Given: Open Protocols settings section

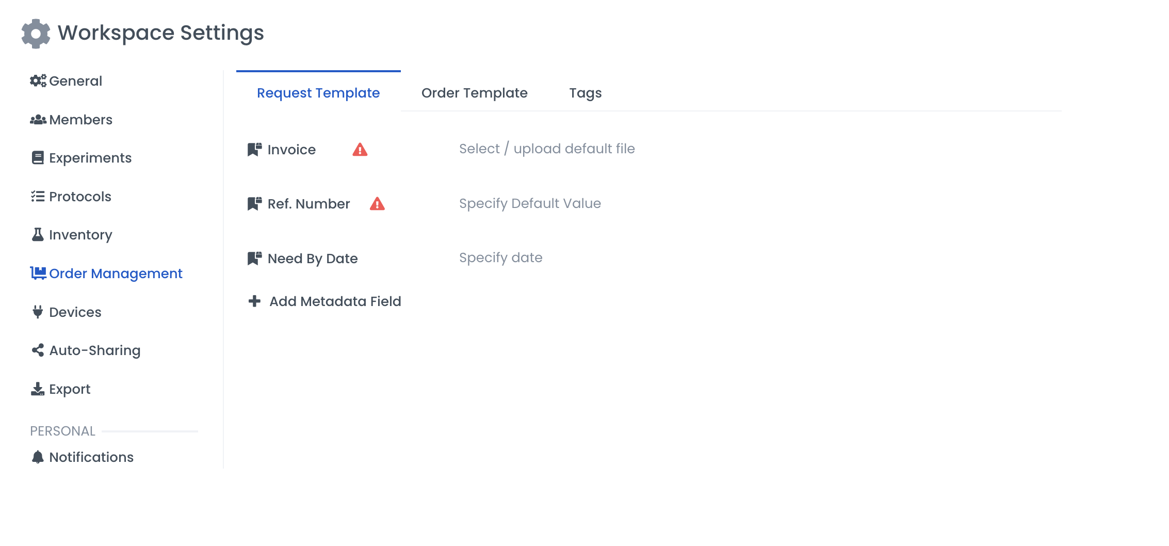Looking at the screenshot, I should (x=80, y=197).
